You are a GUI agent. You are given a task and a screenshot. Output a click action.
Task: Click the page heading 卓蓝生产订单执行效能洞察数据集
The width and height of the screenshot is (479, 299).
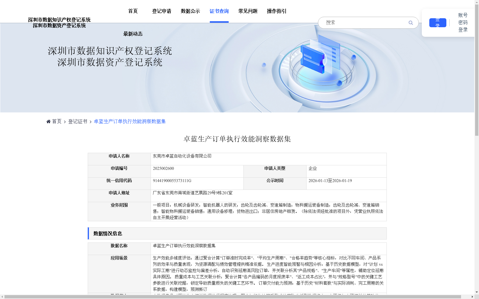coord(237,139)
